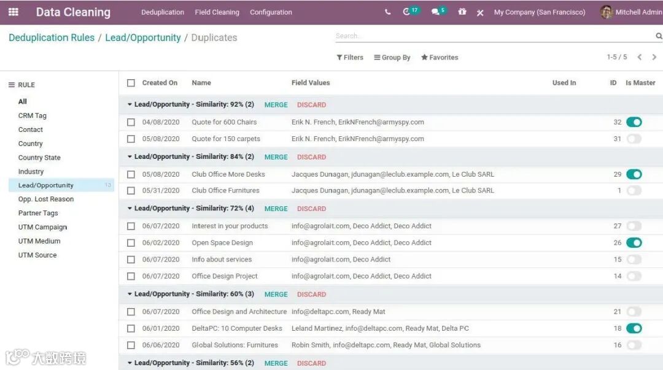Viewport: 663px width, 370px height.
Task: Open conversations icon with 5 badge
Action: coord(438,12)
